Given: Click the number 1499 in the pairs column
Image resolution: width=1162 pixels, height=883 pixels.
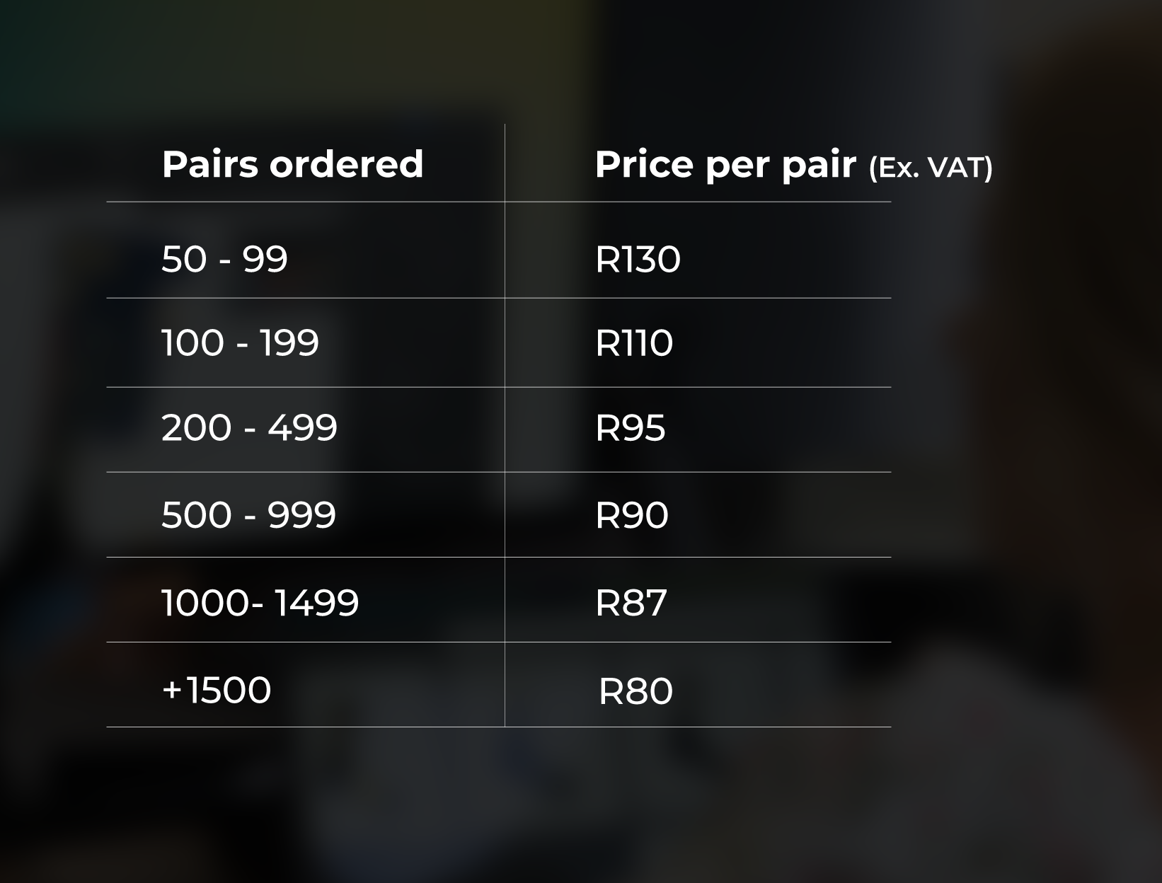Looking at the screenshot, I should 316,603.
